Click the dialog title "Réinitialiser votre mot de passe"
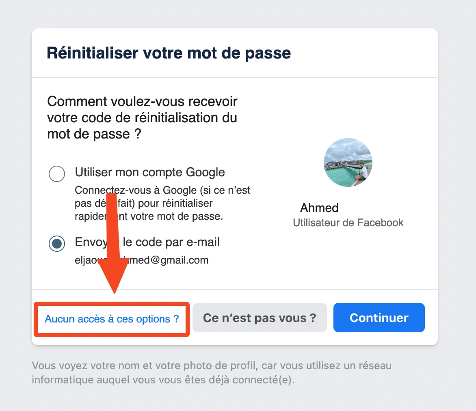Image resolution: width=476 pixels, height=411 pixels. [169, 53]
